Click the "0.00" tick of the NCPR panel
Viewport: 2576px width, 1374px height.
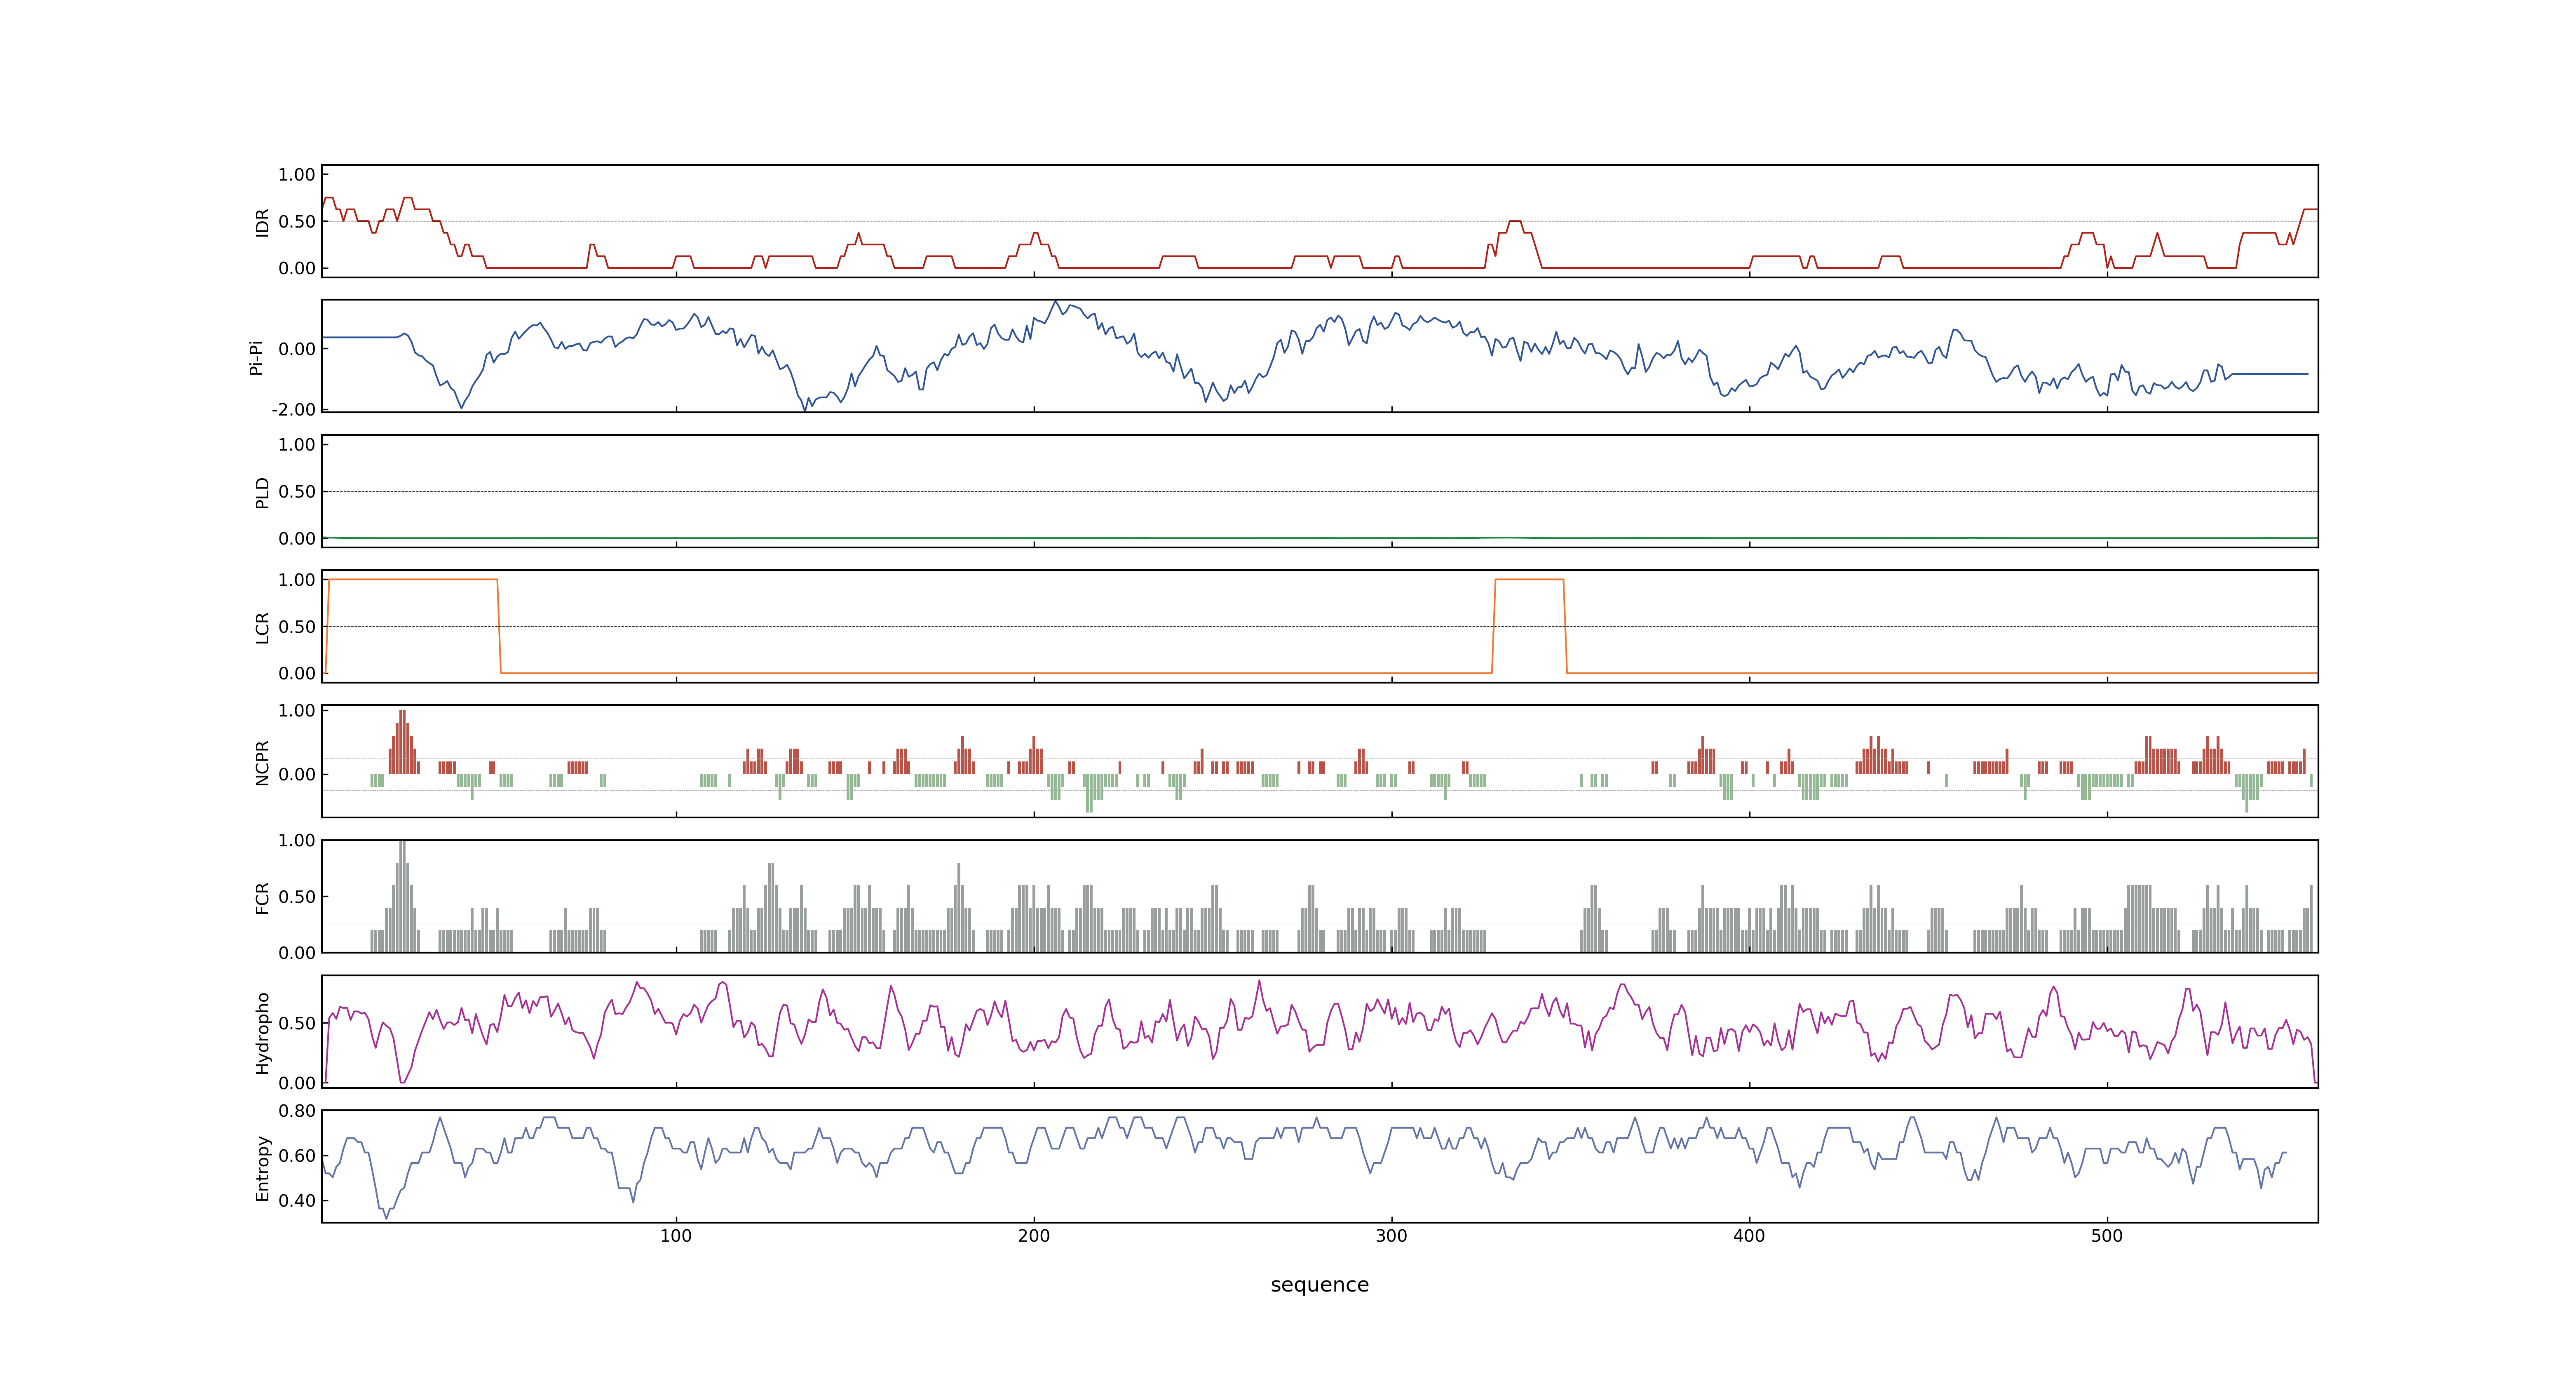297,774
